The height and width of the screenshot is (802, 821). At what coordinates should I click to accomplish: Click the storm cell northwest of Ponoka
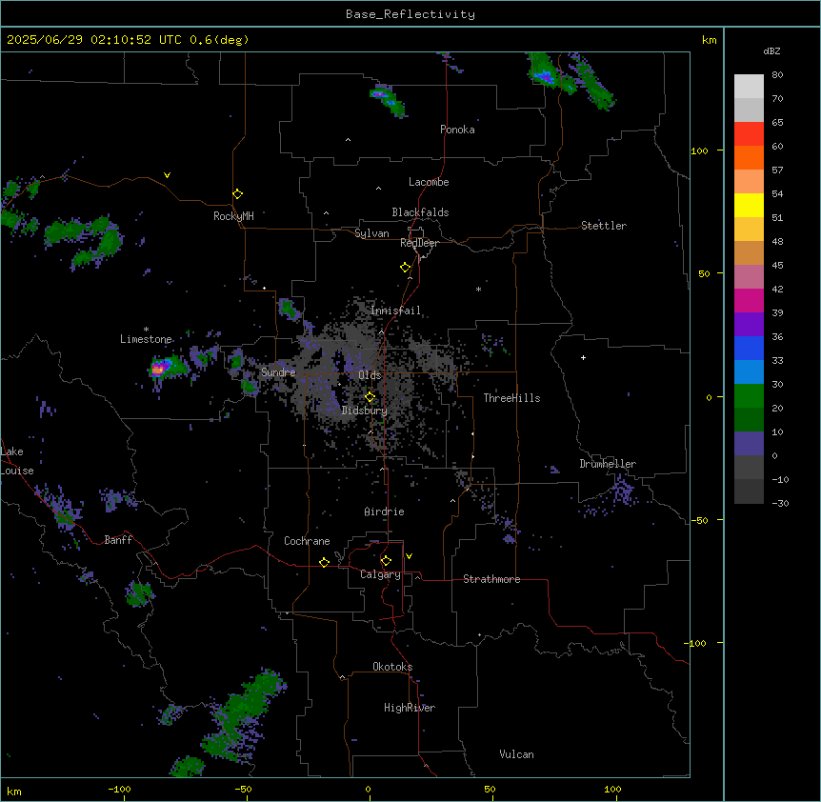pos(386,99)
